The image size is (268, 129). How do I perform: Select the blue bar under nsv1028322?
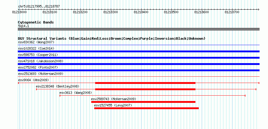coord(139,51)
